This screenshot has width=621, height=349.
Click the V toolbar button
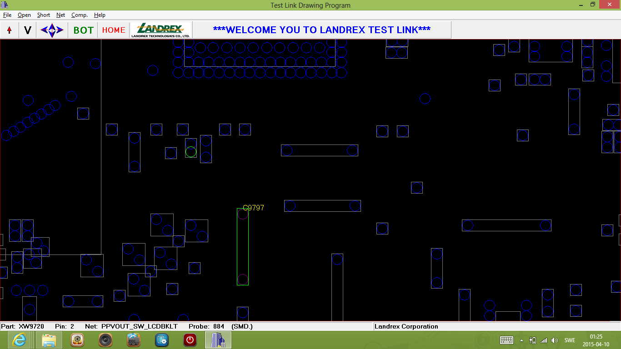click(x=28, y=30)
